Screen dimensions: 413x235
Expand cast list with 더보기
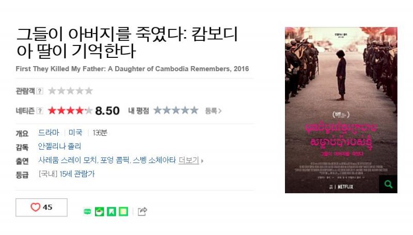(188, 160)
